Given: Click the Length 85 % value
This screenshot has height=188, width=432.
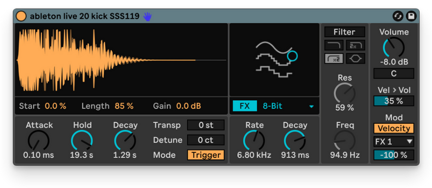Looking at the screenshot, I should point(124,106).
